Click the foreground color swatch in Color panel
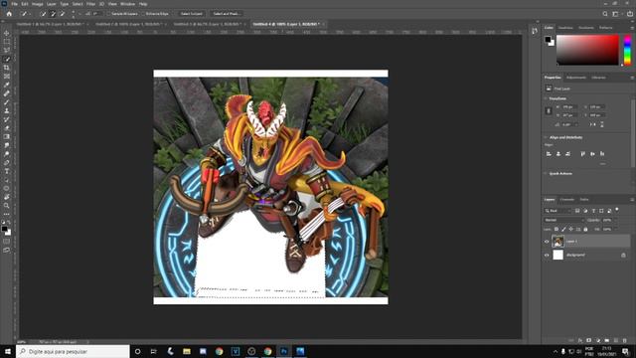The image size is (636, 358). 548,40
